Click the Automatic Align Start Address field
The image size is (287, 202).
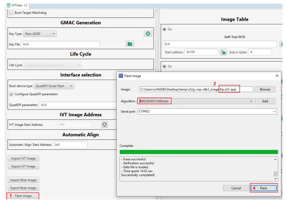(70, 145)
